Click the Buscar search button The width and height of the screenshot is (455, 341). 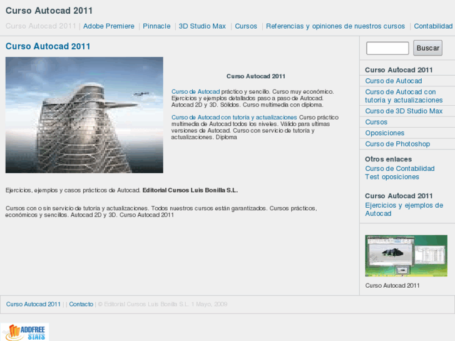tap(427, 48)
